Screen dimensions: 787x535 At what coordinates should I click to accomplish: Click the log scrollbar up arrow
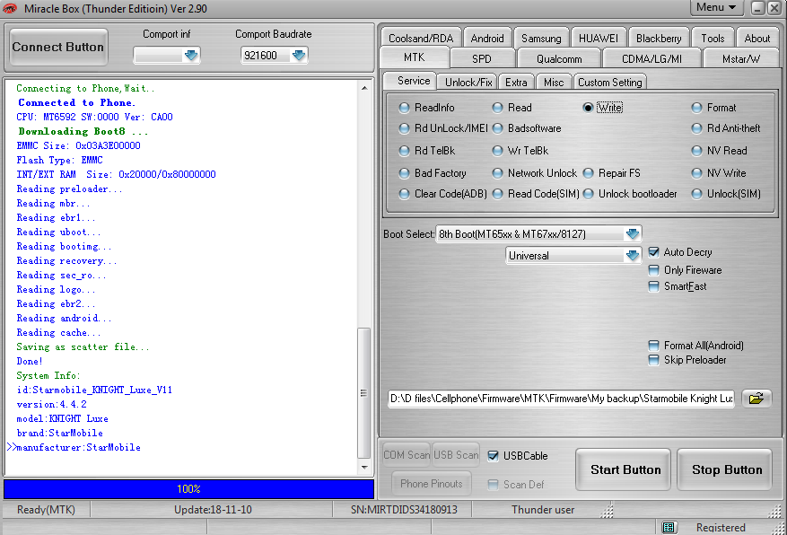tap(364, 88)
